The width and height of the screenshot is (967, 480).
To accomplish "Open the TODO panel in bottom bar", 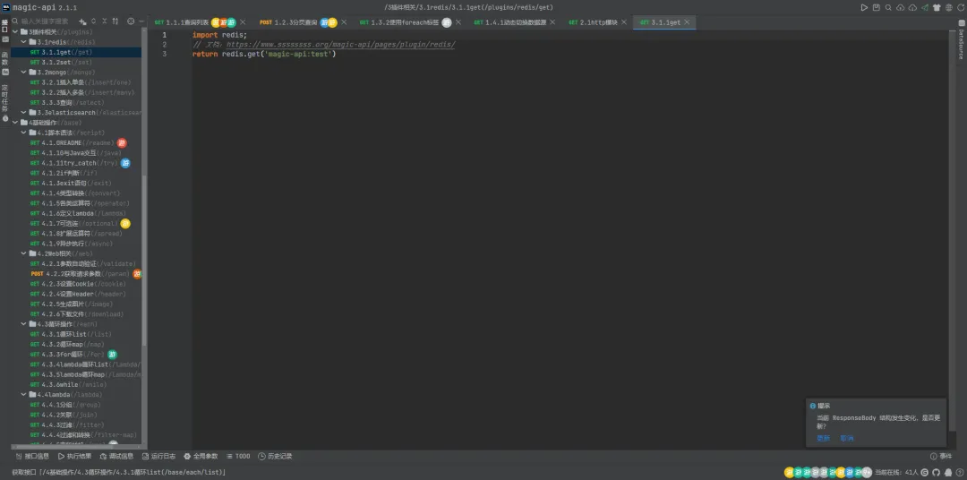I will click(x=238, y=456).
